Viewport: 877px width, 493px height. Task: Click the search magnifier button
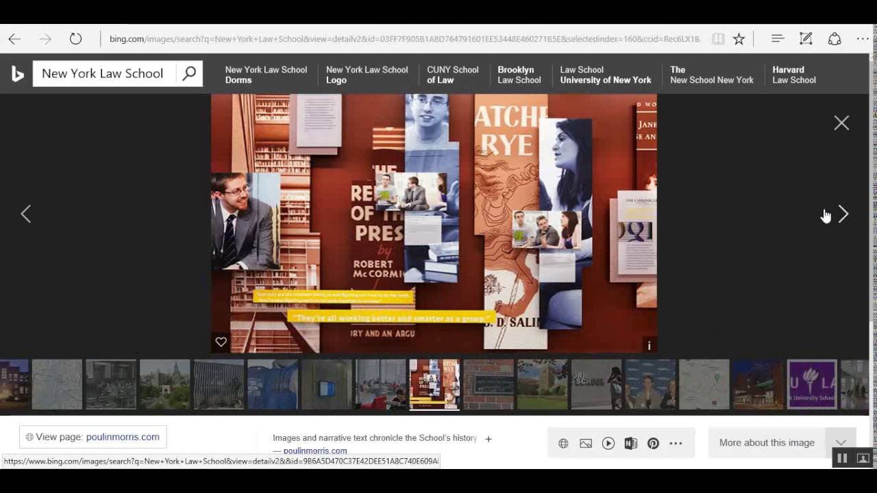[189, 73]
